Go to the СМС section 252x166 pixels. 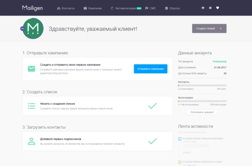pos(151,8)
